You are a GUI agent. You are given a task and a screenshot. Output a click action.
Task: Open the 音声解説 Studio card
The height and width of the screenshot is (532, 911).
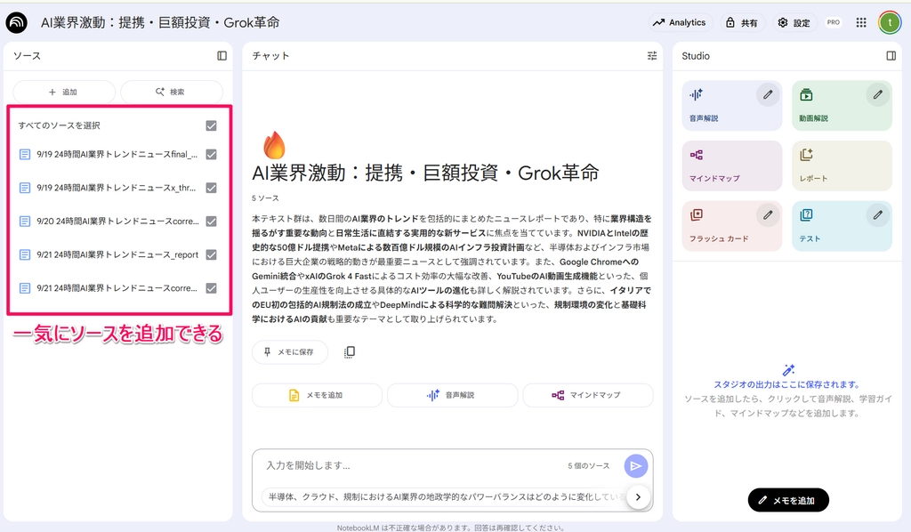pyautogui.click(x=731, y=106)
